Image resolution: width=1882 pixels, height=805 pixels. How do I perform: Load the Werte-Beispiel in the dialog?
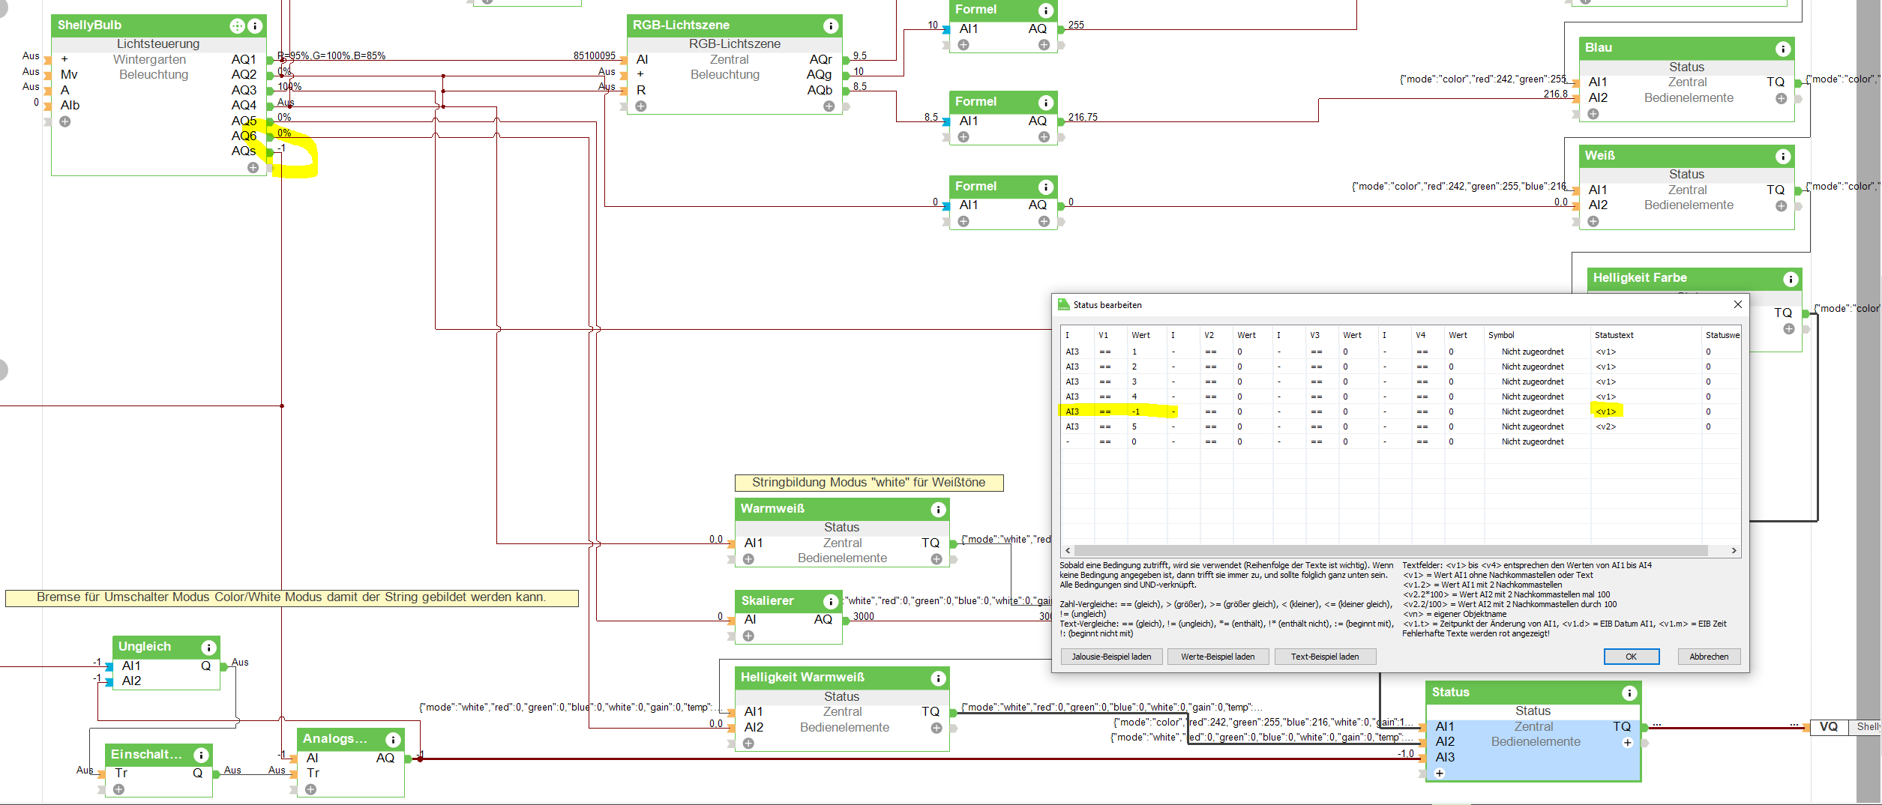1218,657
